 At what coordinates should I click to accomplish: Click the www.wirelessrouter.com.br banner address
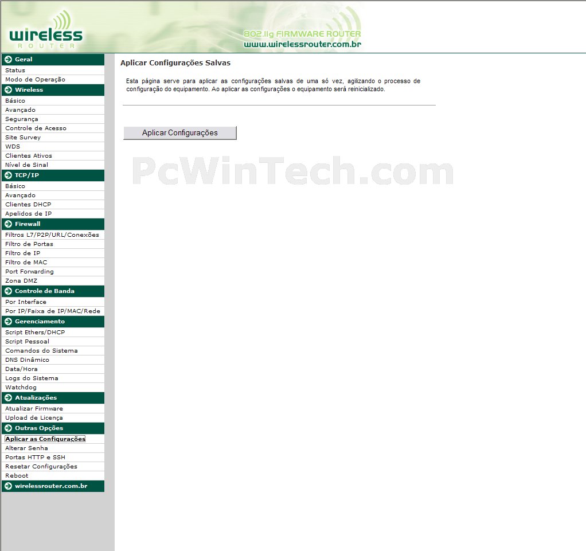click(x=302, y=45)
